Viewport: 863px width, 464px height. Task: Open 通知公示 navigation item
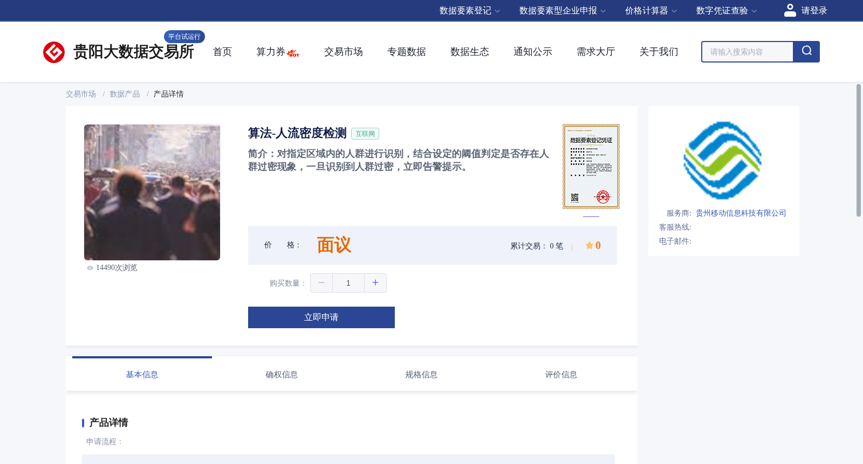tap(533, 52)
